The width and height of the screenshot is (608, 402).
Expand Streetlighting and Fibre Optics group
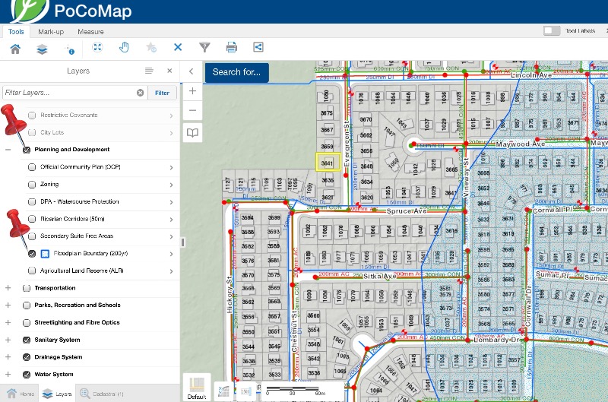click(8, 322)
